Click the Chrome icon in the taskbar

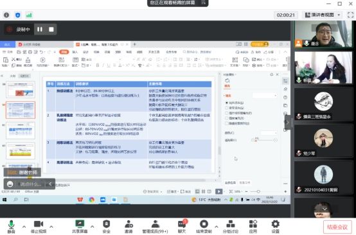click(x=91, y=200)
